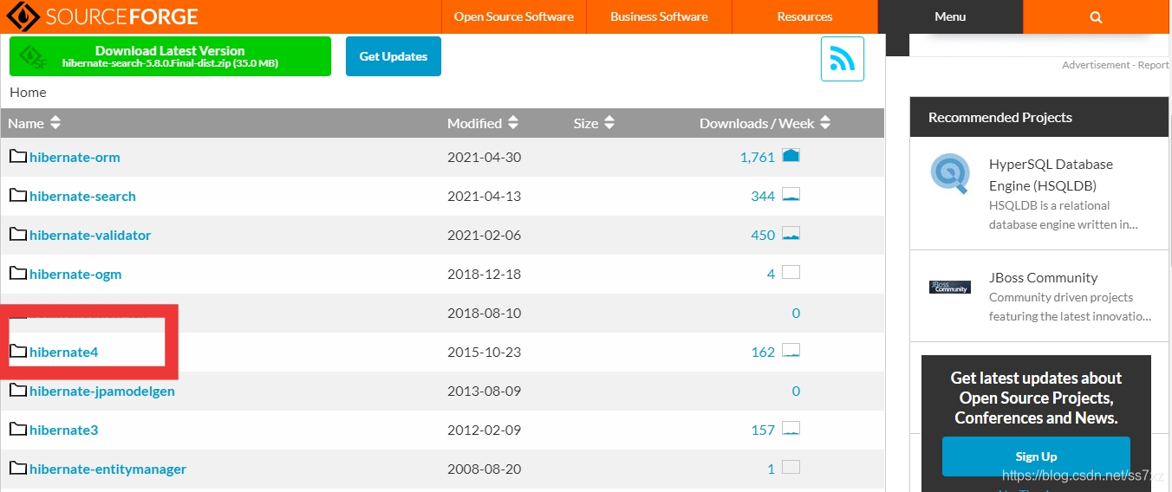The height and width of the screenshot is (492, 1172).
Task: Open the HyperSQL Database Engine (HSQLDB) link
Action: [1051, 174]
